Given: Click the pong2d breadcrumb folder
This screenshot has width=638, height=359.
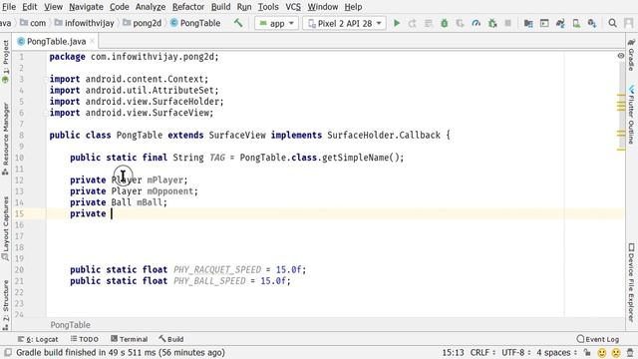Looking at the screenshot, I should point(143,23).
